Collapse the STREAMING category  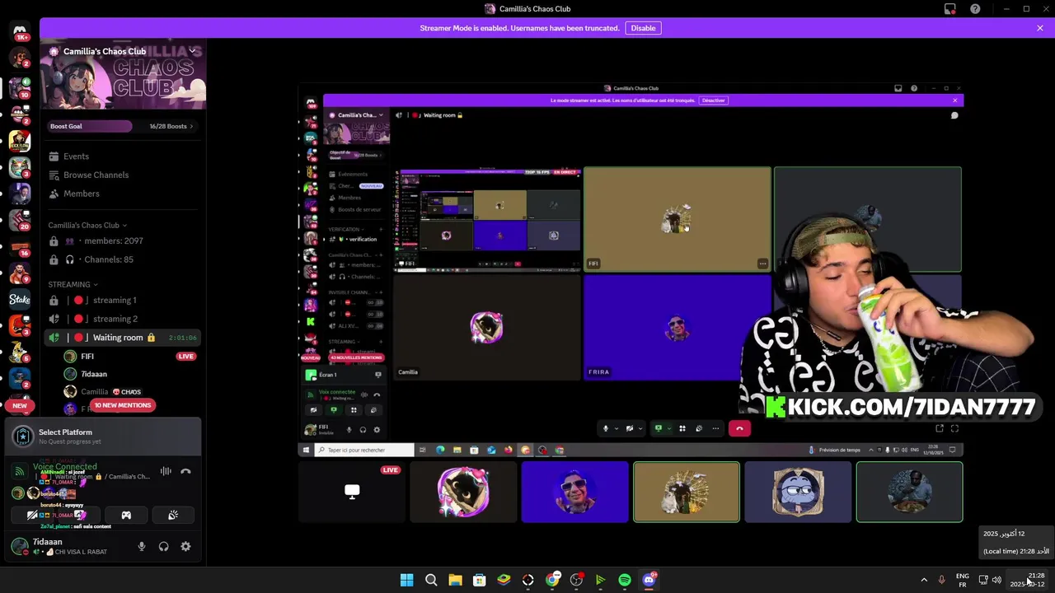(x=73, y=284)
